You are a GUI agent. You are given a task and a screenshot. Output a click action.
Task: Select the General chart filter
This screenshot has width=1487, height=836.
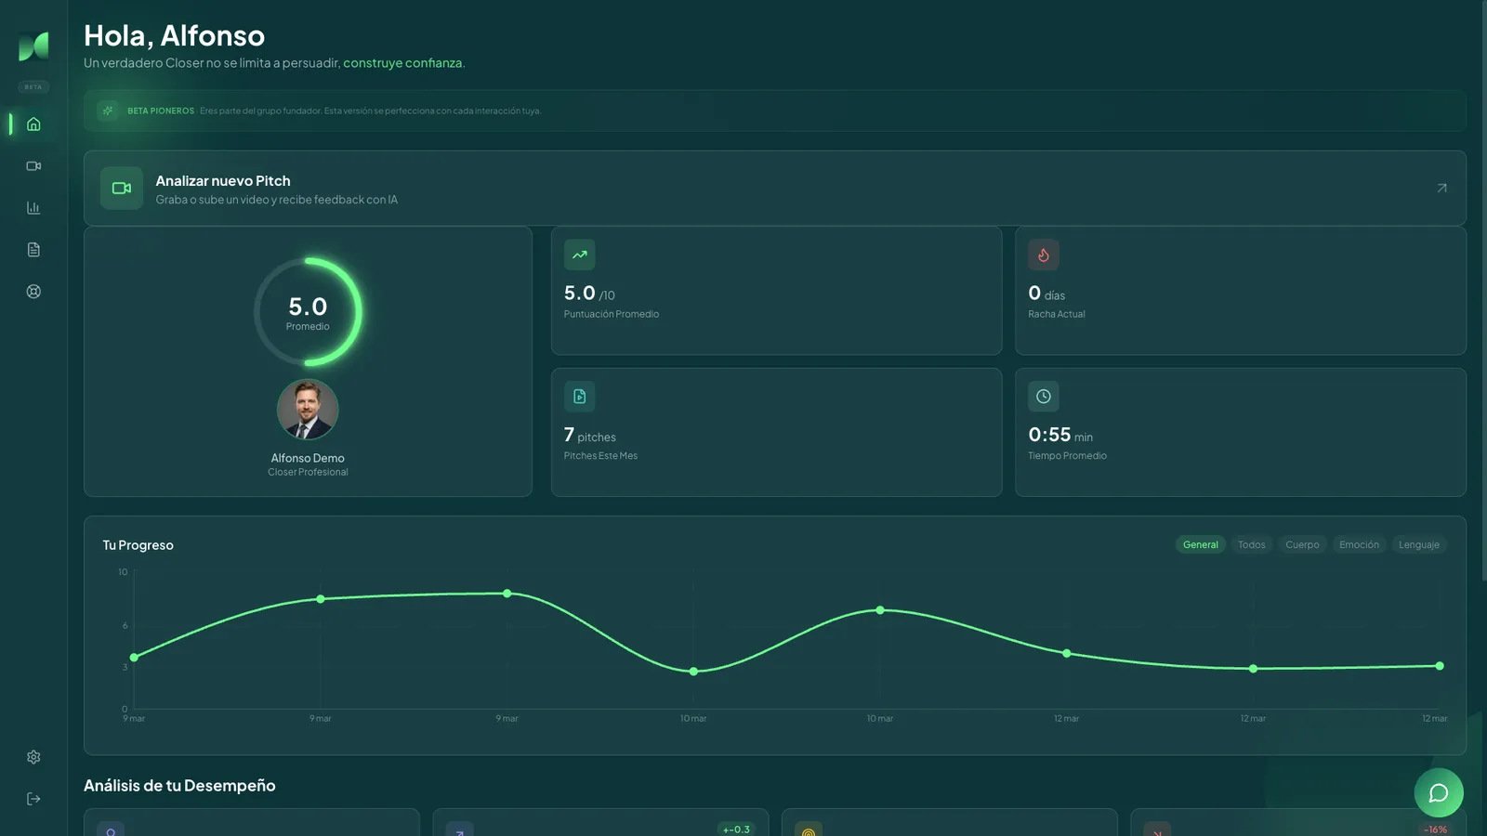1200,545
